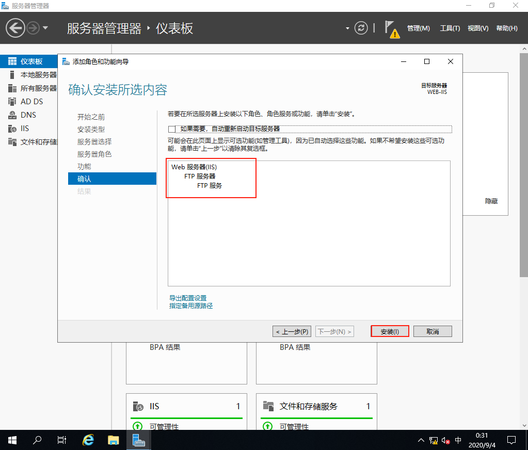
Task: Click the 安装(I) button
Action: (x=390, y=331)
